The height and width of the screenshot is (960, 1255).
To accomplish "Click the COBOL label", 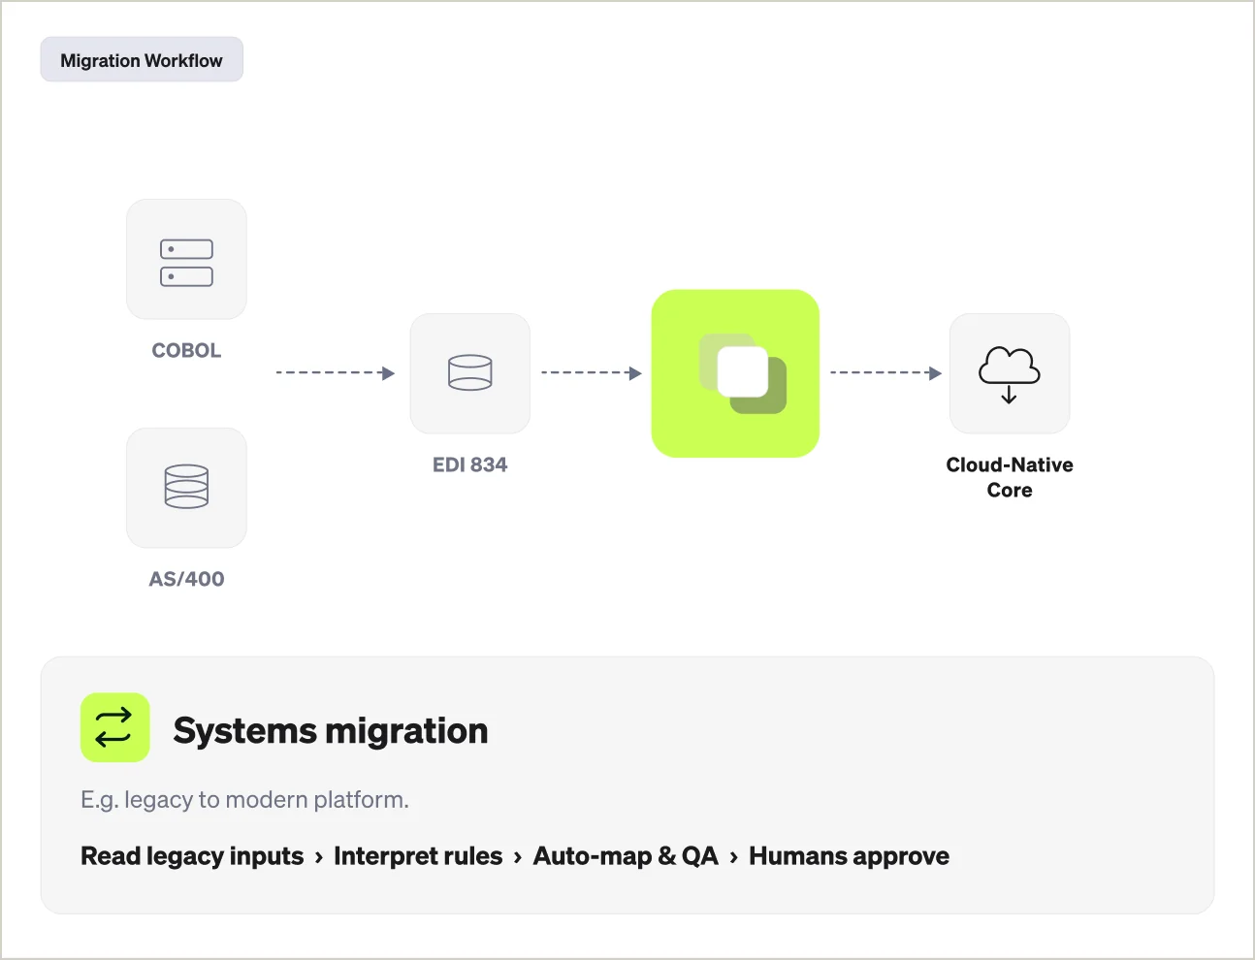I will click(x=186, y=350).
